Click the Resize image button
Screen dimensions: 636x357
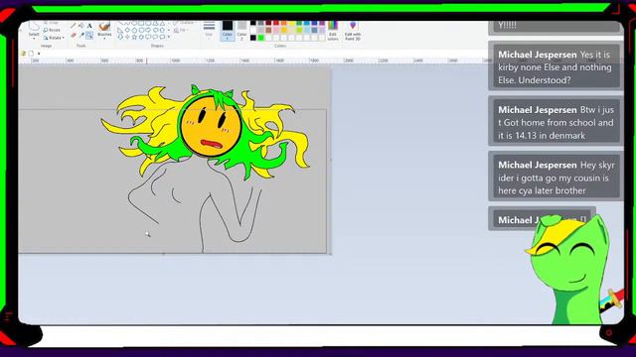tap(52, 30)
